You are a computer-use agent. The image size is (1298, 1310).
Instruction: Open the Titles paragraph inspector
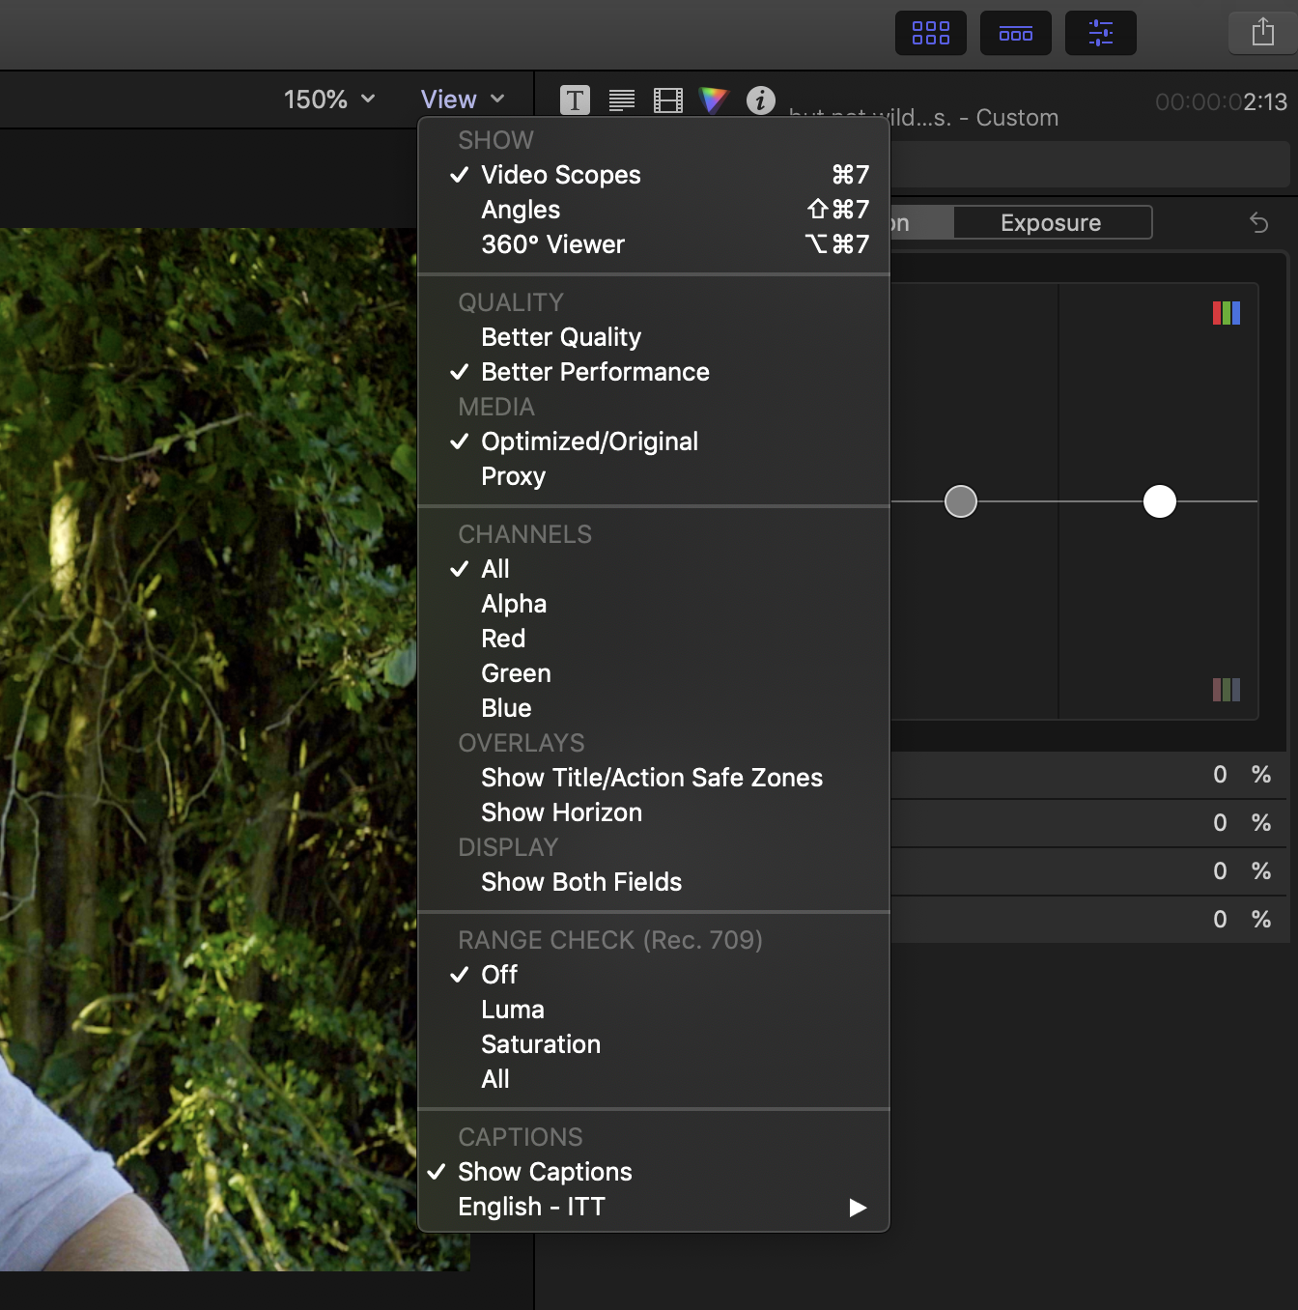click(621, 100)
